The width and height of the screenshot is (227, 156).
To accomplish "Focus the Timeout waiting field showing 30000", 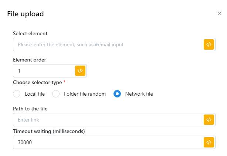I will pos(108,142).
